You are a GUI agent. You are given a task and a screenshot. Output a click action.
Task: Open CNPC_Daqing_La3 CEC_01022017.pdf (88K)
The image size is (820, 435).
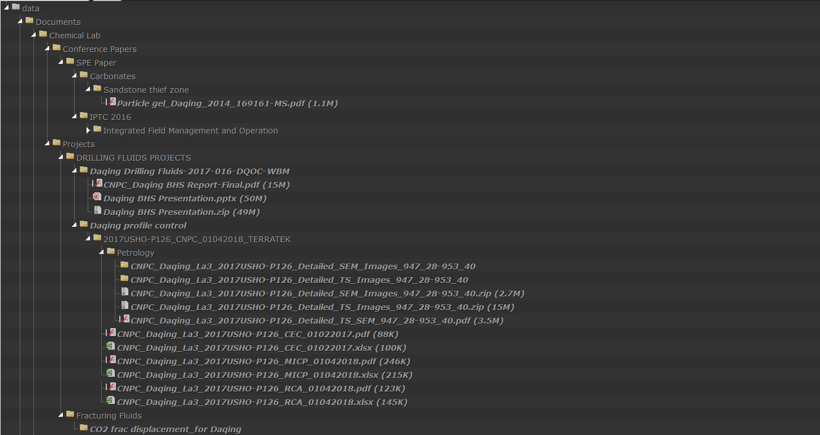tap(258, 334)
